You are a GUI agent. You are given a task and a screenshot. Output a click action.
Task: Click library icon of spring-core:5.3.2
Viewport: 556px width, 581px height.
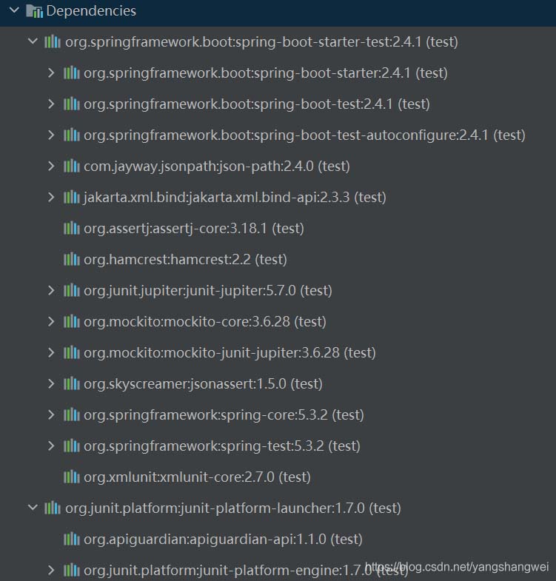72,415
